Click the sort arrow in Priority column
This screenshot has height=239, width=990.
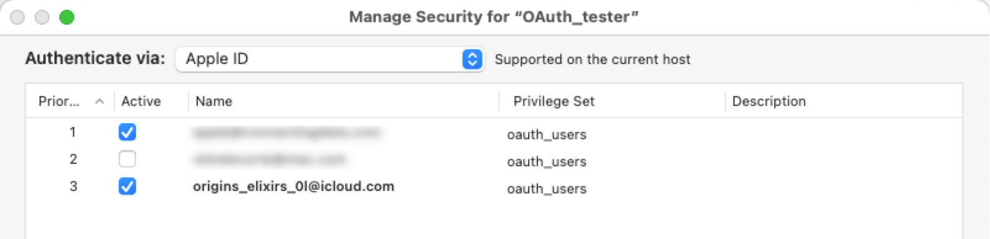99,101
